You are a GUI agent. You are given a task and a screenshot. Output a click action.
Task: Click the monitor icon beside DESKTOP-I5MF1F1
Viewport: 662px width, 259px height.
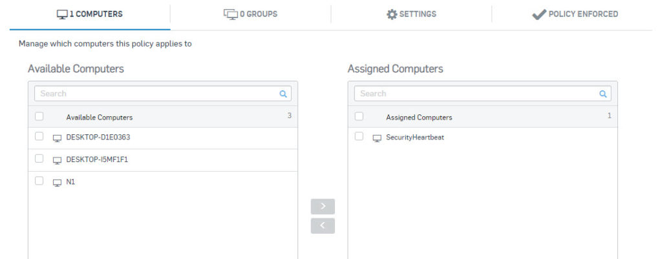click(57, 160)
